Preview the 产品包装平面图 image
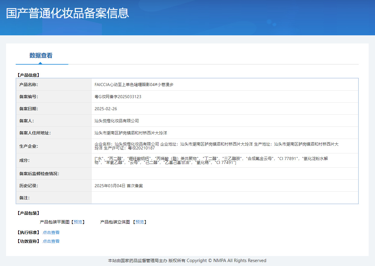The width and height of the screenshot is (375, 266). coord(78,222)
